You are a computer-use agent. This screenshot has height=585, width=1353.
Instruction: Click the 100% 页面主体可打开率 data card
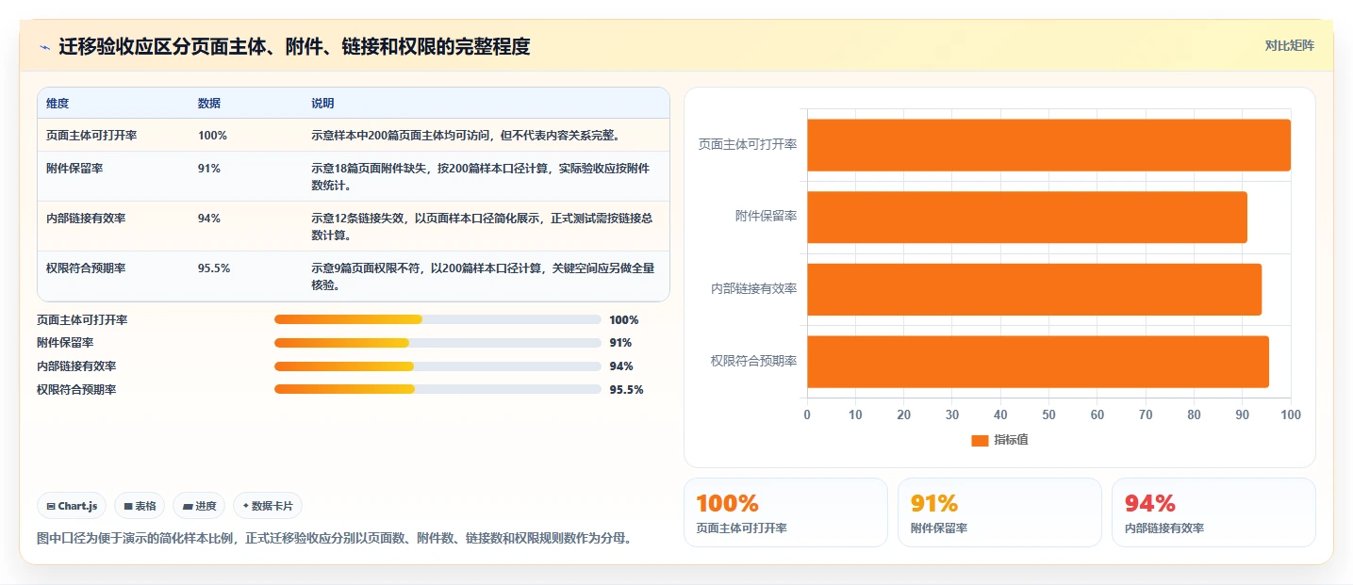785,512
